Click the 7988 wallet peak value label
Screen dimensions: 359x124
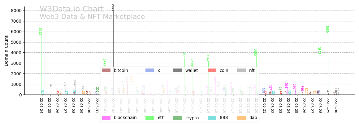(112, 7)
